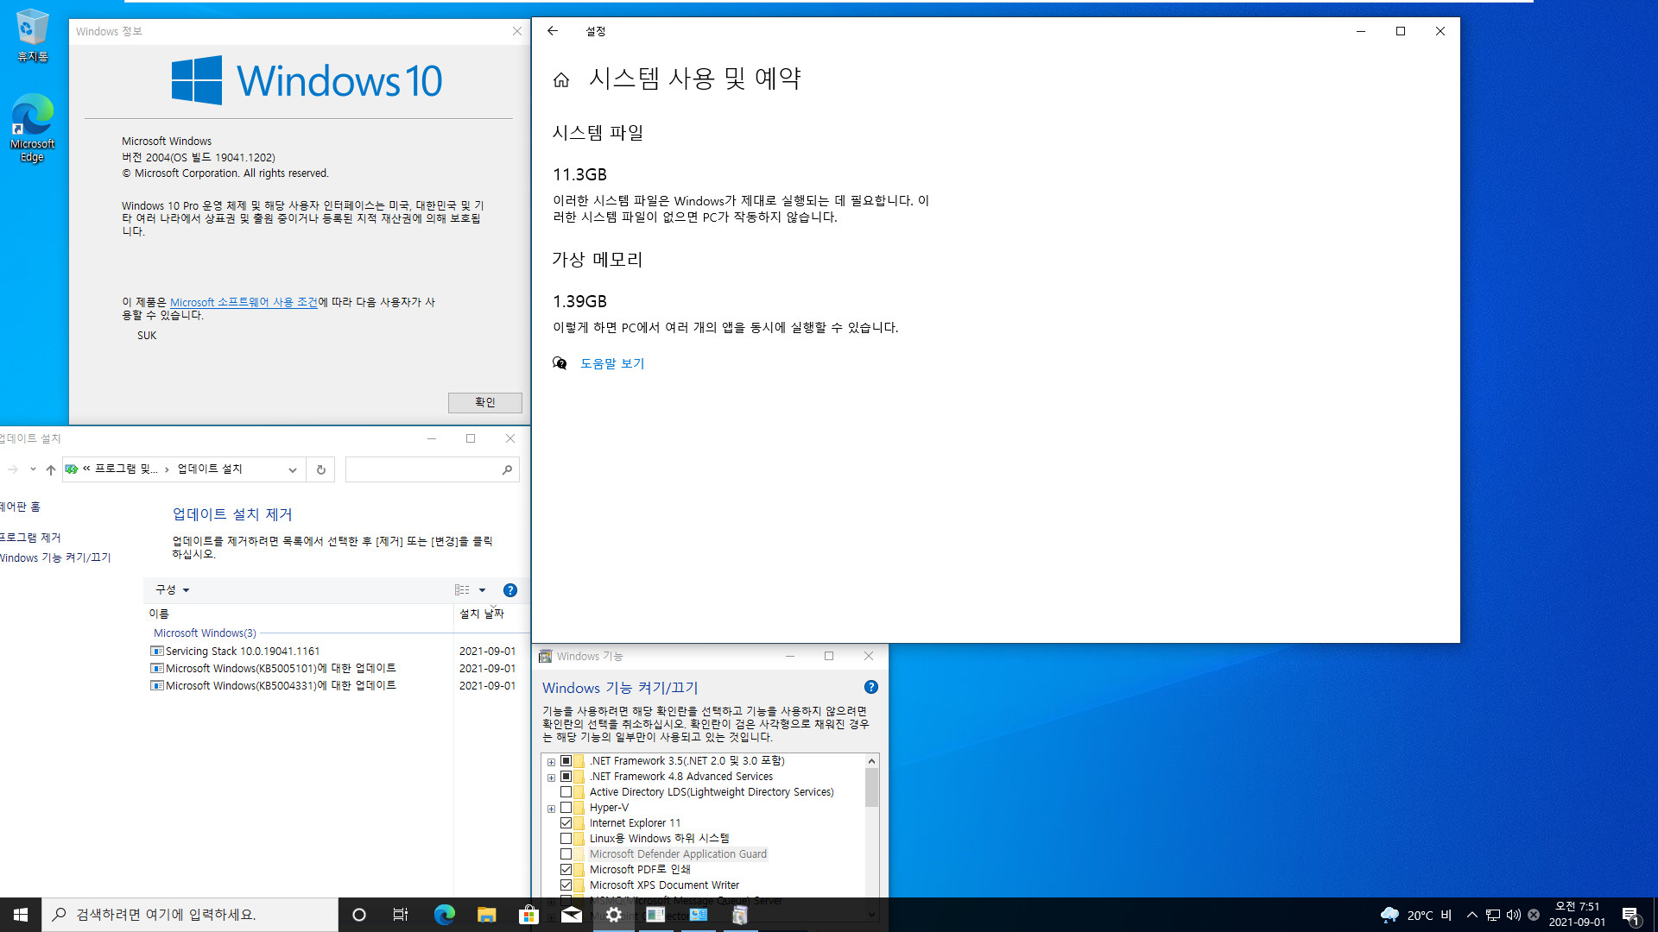
Task: Enable the Hyper-V checkbox
Action: (566, 808)
